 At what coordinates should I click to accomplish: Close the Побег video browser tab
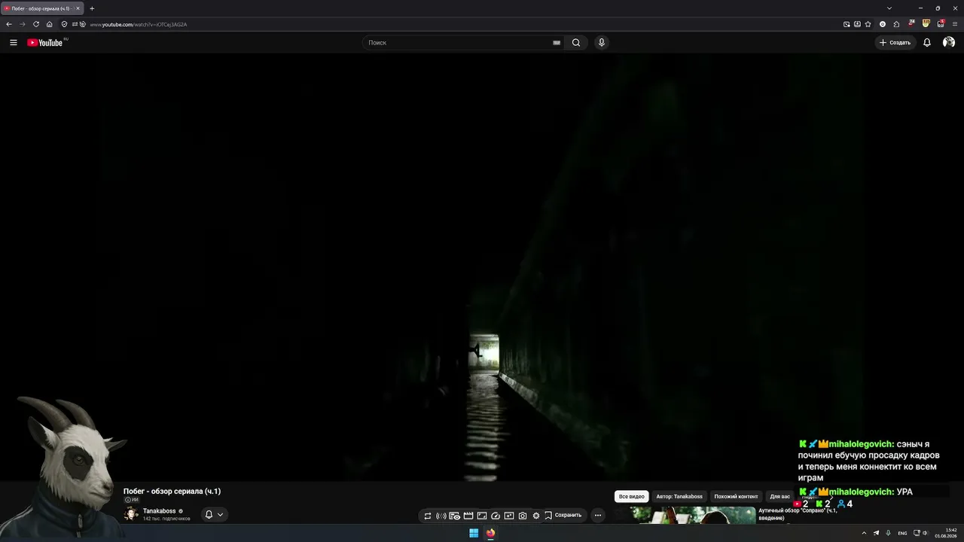click(78, 8)
